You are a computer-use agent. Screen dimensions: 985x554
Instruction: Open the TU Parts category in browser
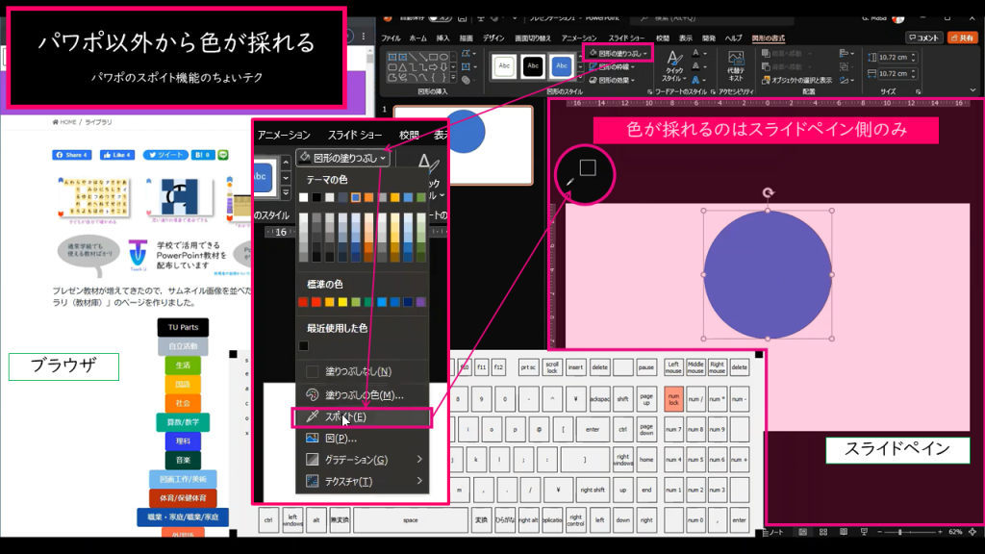pos(183,327)
